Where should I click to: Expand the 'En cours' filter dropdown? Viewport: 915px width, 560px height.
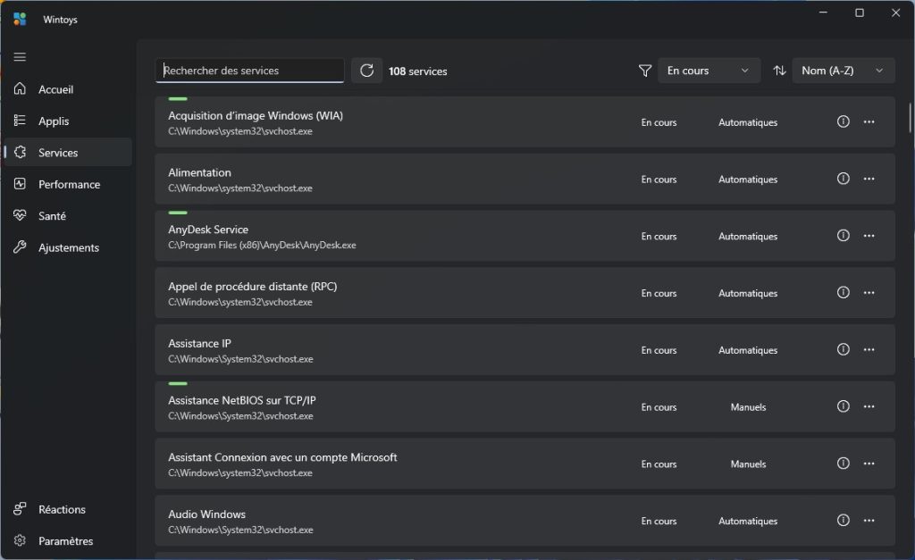(709, 71)
